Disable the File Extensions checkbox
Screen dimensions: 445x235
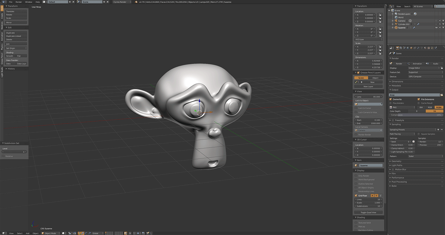pos(418,99)
